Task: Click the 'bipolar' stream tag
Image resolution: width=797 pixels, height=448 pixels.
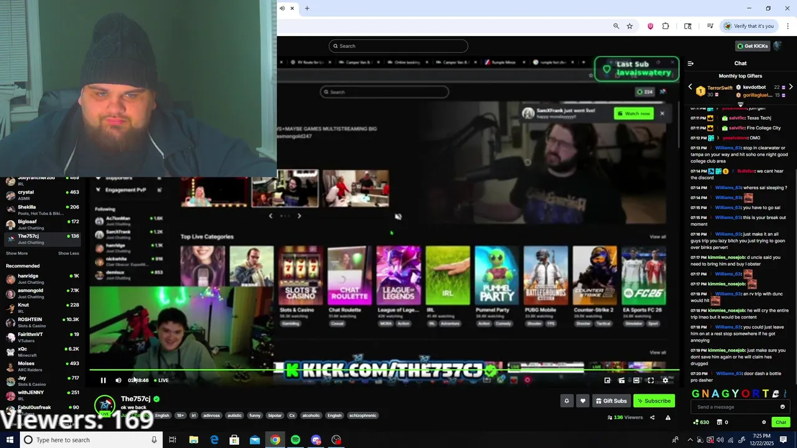Action: click(x=275, y=416)
